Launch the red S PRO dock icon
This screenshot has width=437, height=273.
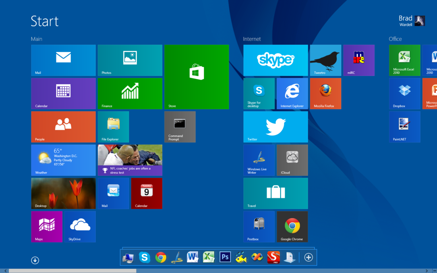pyautogui.click(x=273, y=258)
